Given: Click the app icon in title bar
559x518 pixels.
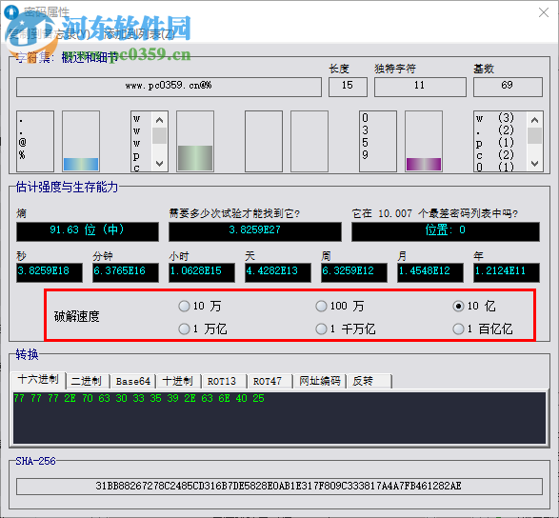Looking at the screenshot, I should tap(11, 12).
